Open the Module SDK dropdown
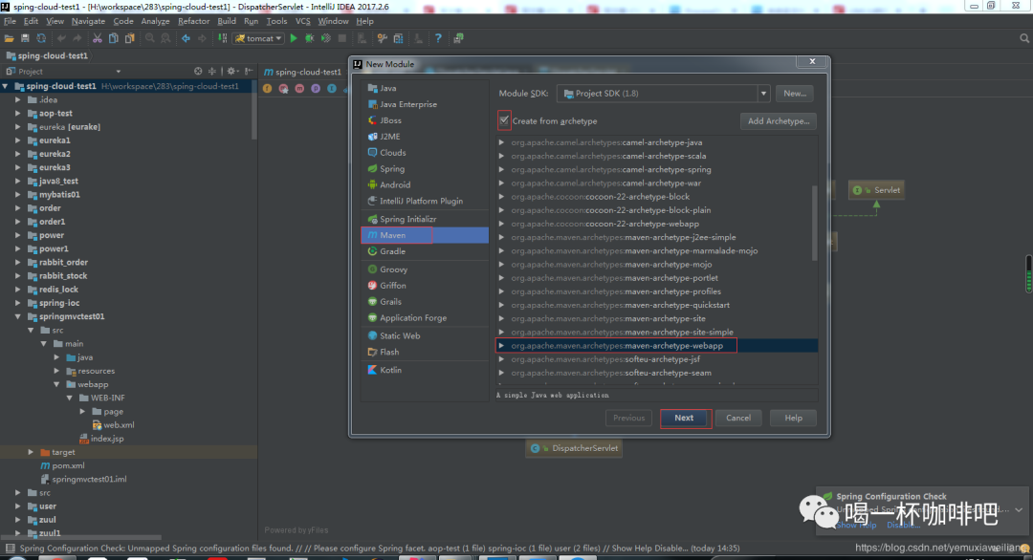 763,94
